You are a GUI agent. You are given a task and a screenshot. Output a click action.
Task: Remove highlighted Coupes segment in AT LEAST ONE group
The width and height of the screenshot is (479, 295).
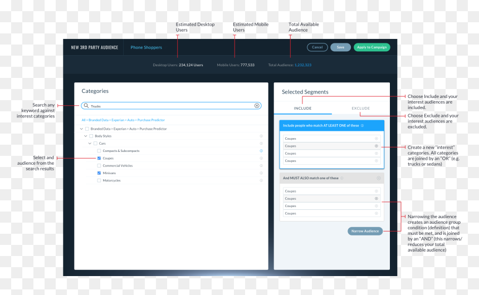point(377,146)
